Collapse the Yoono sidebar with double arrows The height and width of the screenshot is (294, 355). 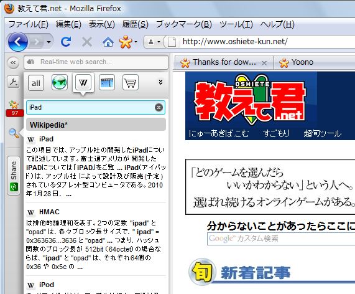pyautogui.click(x=13, y=62)
